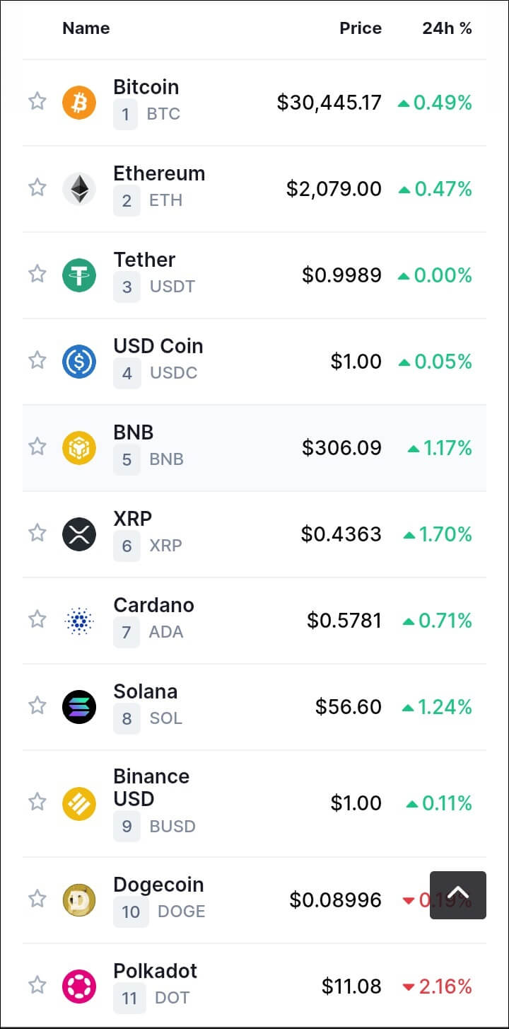Click the BNB yellow logo icon

(x=79, y=448)
